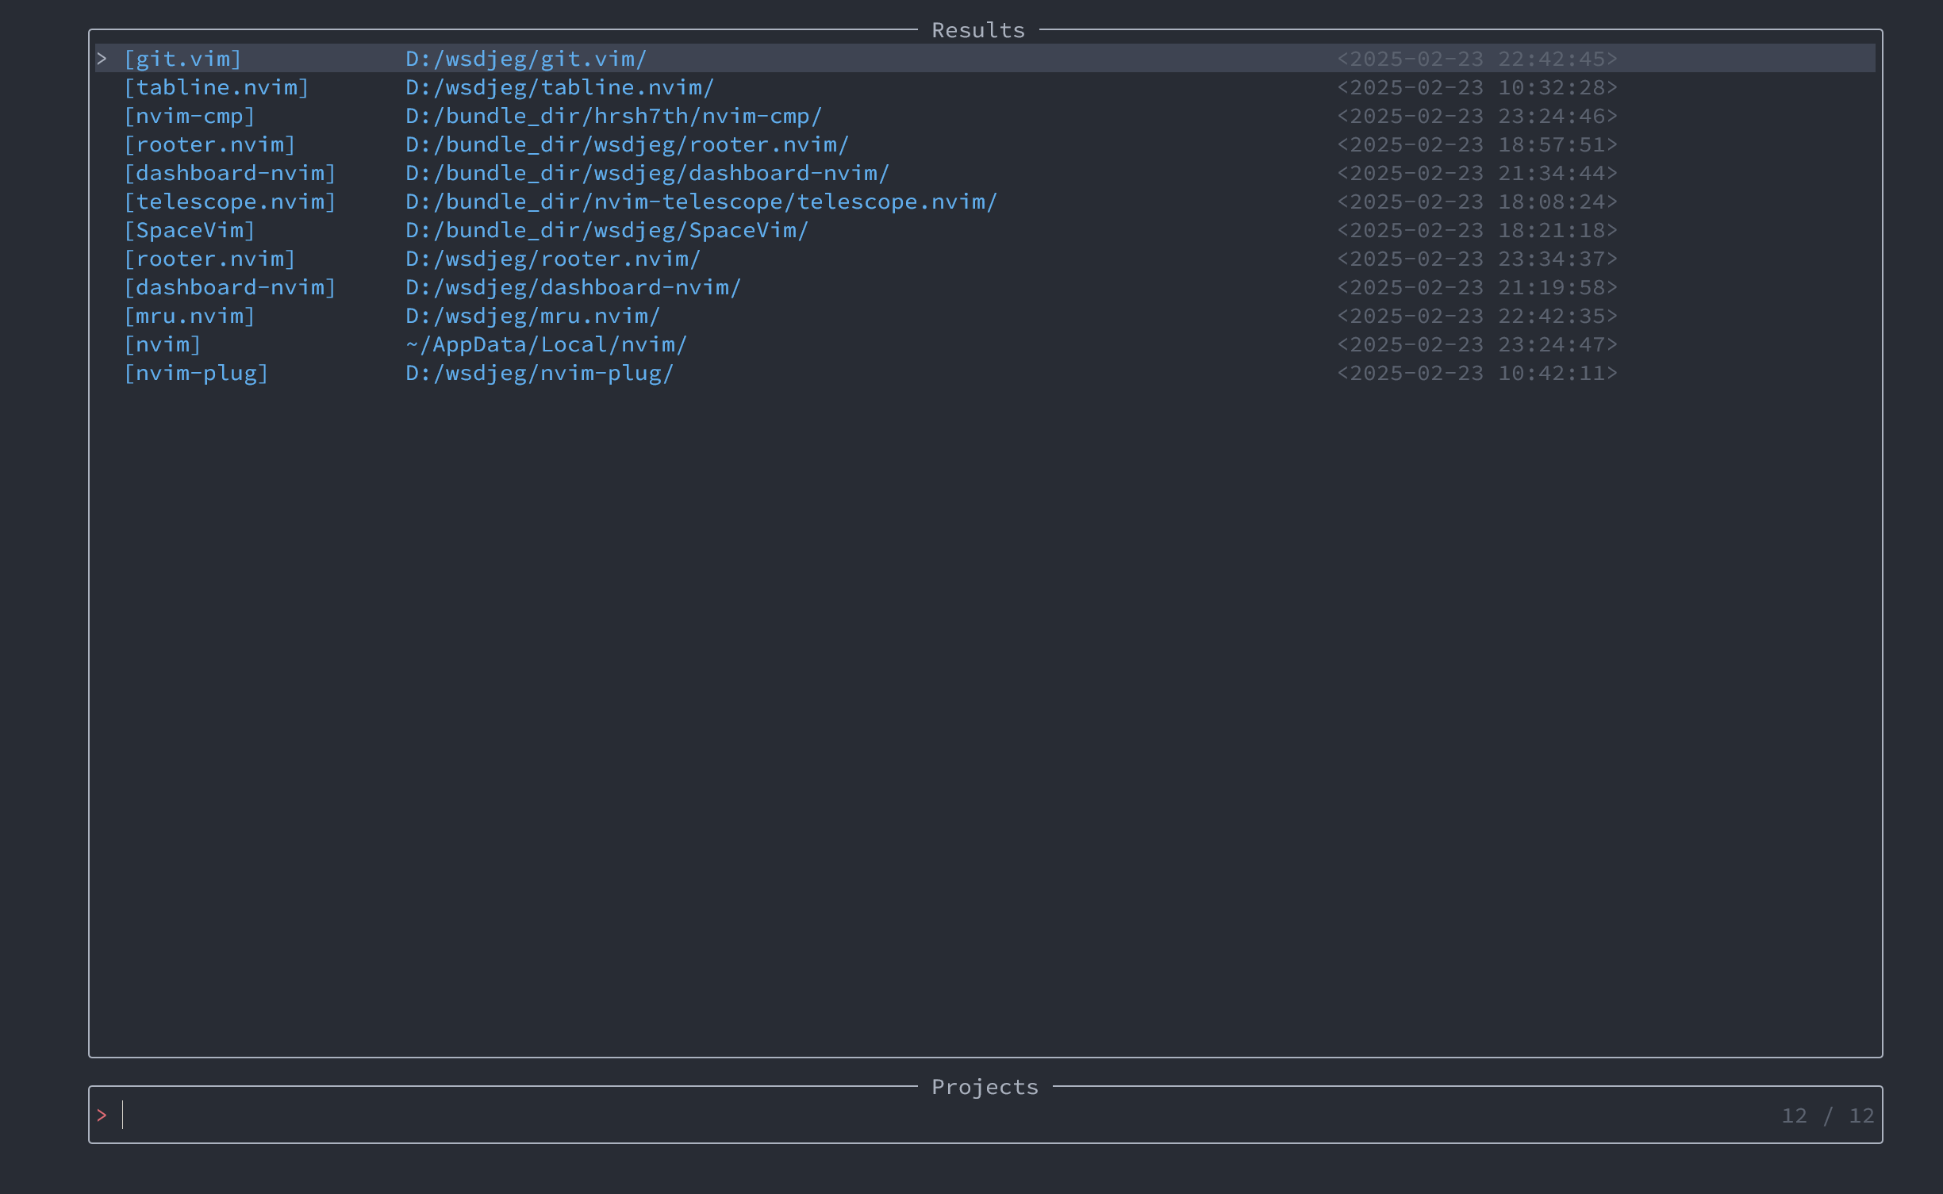The height and width of the screenshot is (1194, 1943).
Task: Open the SpaceVim project entry
Action: 190,230
